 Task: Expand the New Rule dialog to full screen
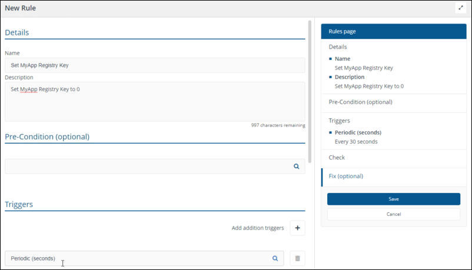(x=461, y=8)
